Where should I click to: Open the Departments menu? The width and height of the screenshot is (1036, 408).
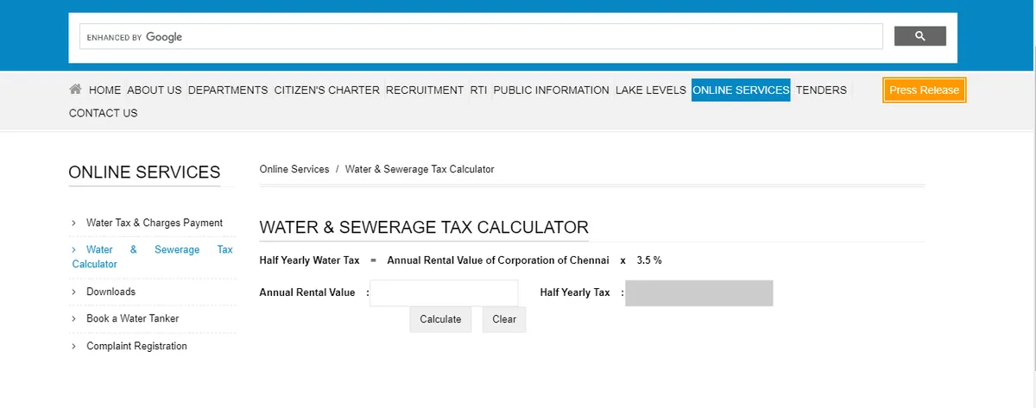point(228,90)
